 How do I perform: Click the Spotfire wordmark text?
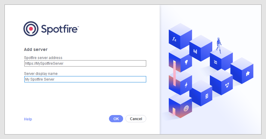click(x=59, y=29)
